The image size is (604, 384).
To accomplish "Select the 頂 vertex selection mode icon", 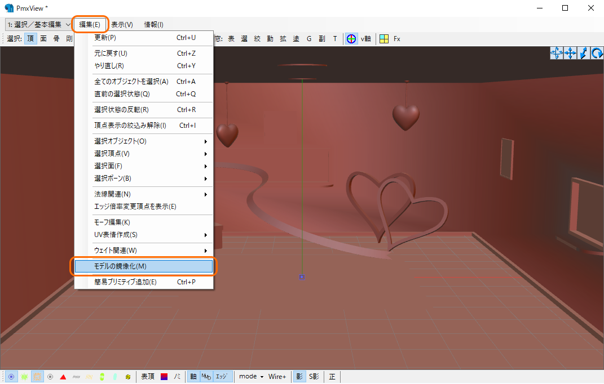I will coord(30,39).
